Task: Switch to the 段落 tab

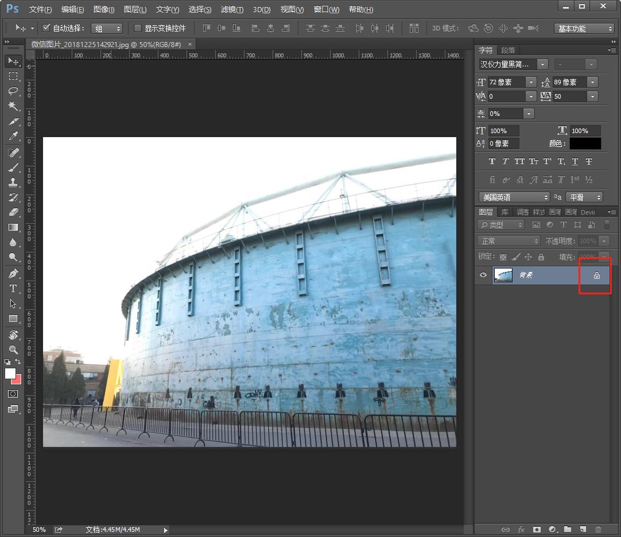Action: tap(508, 50)
